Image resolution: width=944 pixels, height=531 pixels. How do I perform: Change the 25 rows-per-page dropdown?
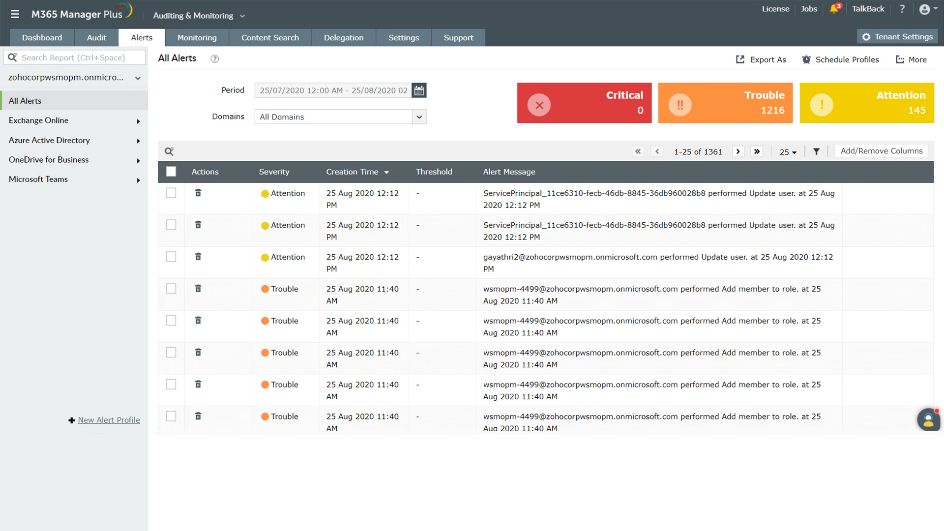(788, 152)
